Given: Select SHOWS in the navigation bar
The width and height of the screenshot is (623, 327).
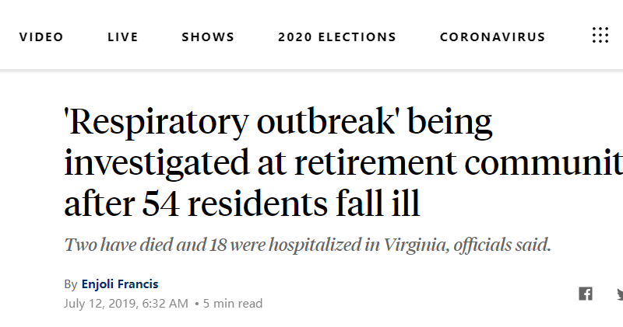Looking at the screenshot, I should coord(208,37).
